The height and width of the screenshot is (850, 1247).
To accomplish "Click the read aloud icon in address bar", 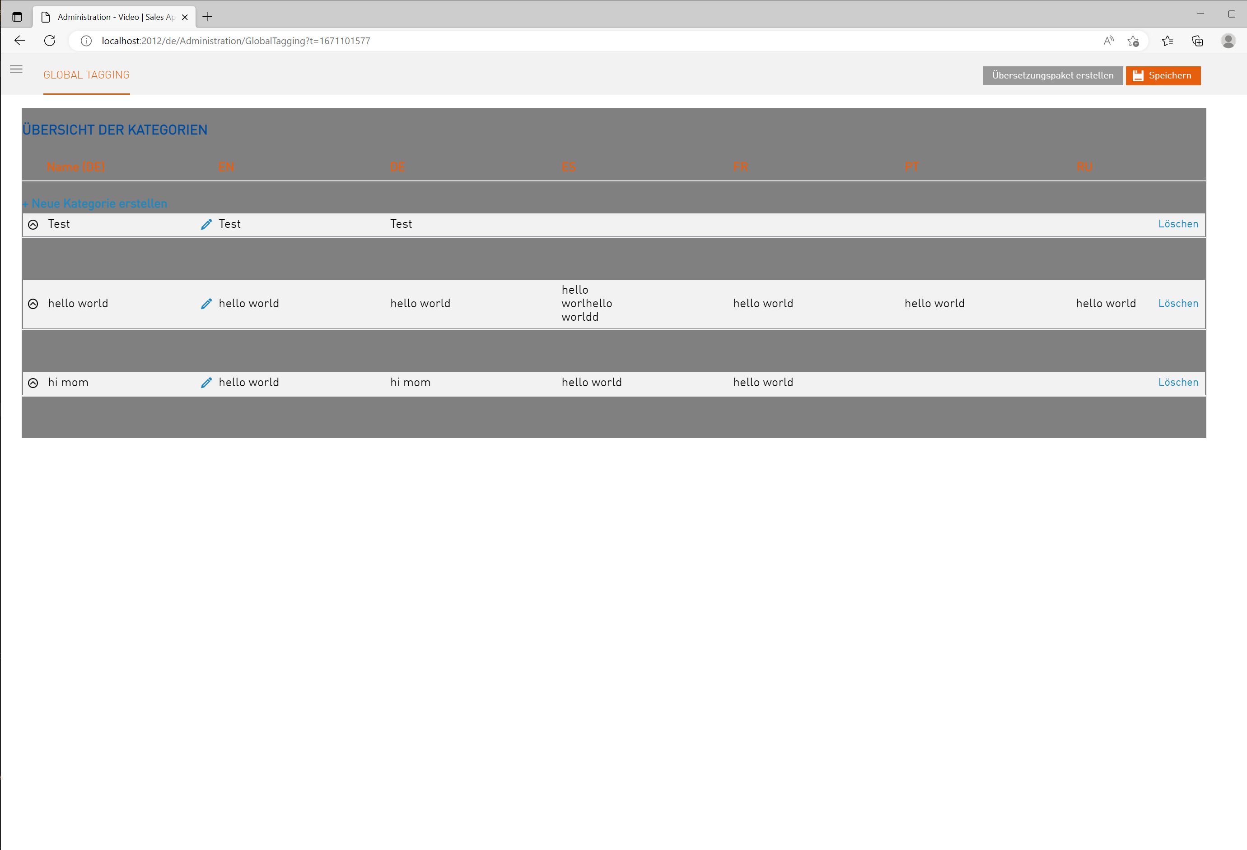I will click(x=1108, y=41).
